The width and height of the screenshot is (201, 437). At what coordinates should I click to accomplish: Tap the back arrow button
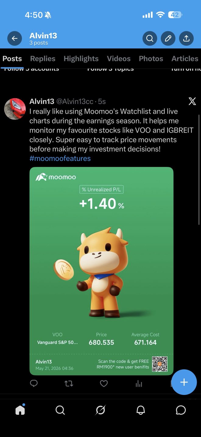[15, 39]
